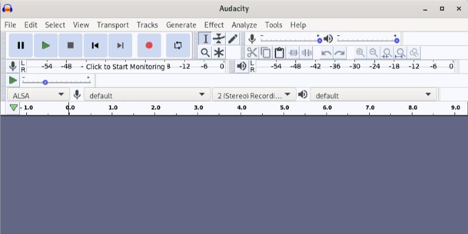This screenshot has width=468, height=234.
Task: Open the View menu
Action: click(81, 25)
